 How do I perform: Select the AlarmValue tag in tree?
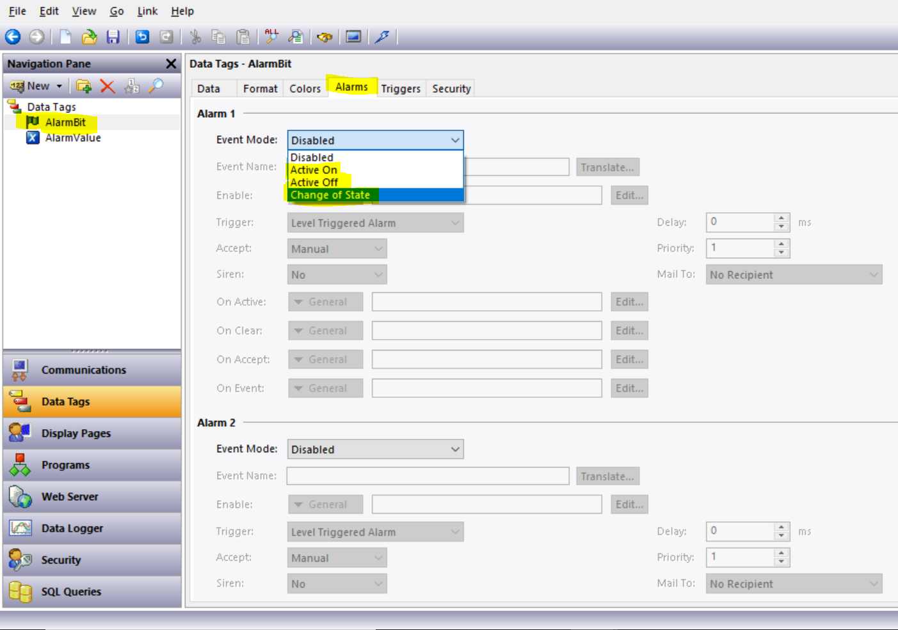point(73,138)
